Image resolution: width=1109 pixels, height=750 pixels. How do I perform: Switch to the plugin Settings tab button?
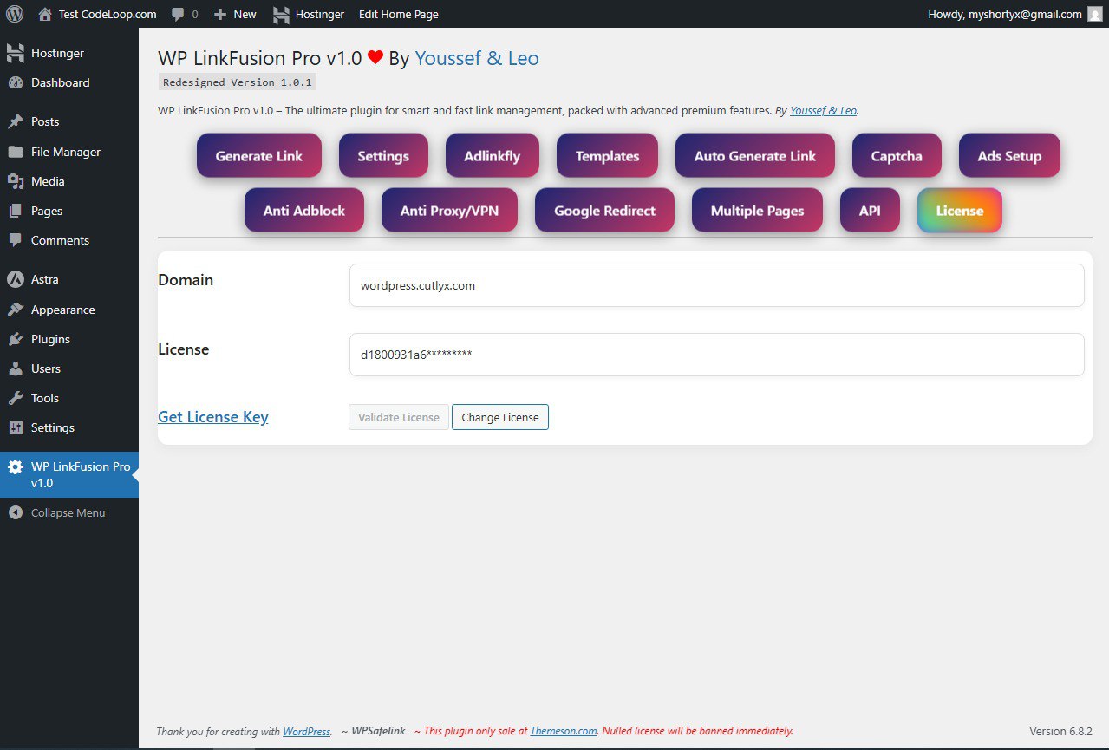[x=383, y=155]
